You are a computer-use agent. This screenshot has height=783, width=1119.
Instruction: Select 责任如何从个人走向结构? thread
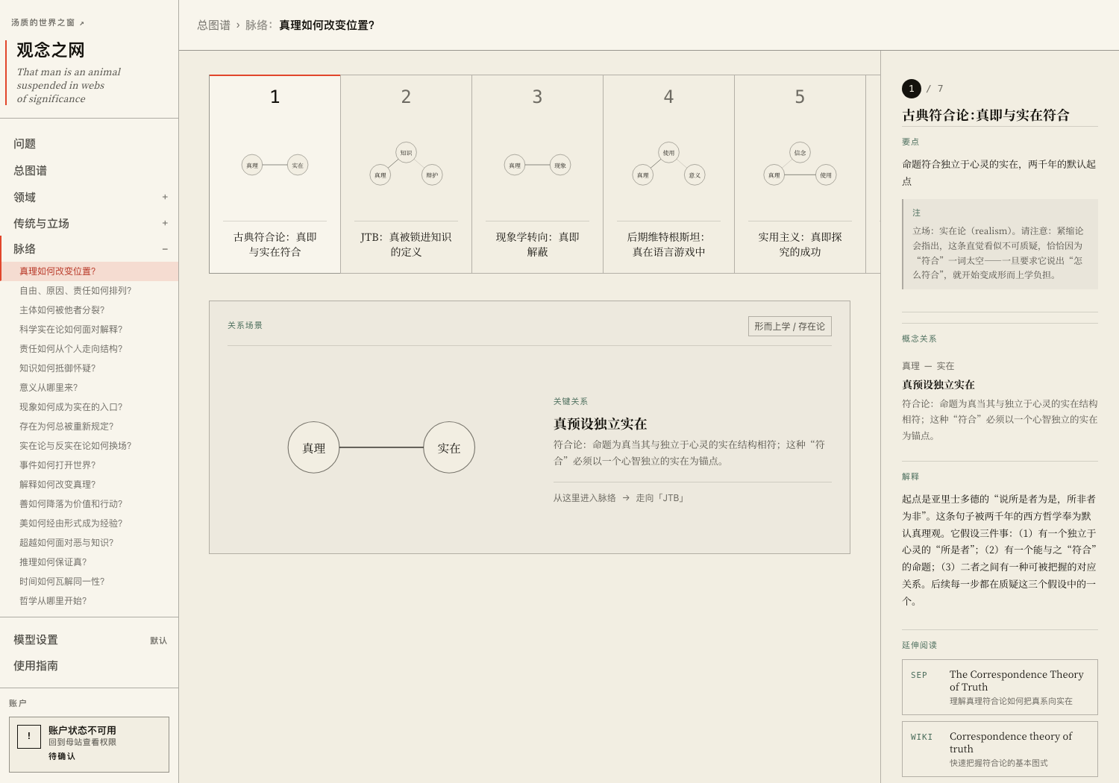pos(90,349)
